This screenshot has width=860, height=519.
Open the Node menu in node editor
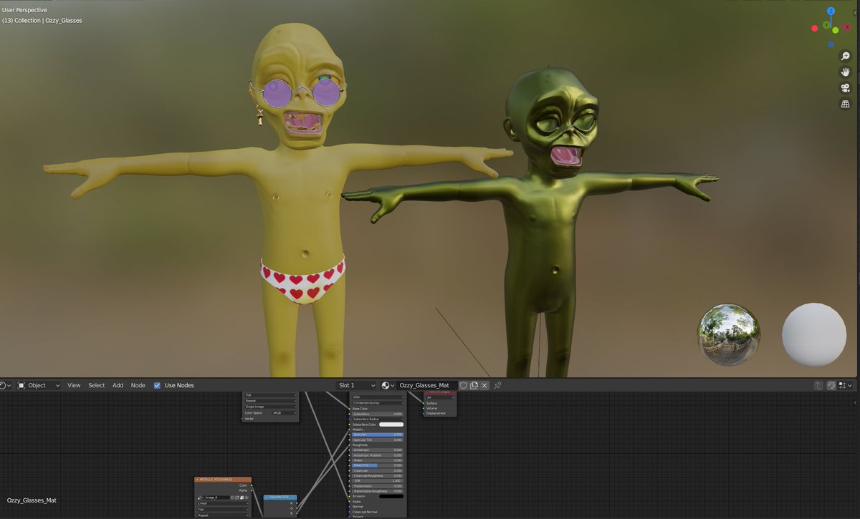138,385
